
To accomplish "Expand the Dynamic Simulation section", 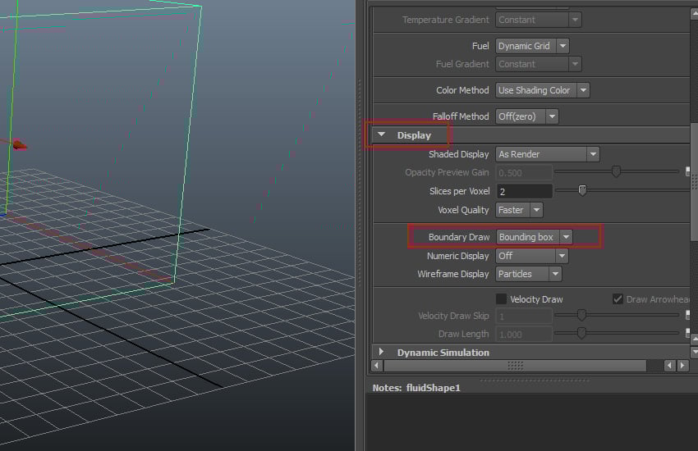I will click(382, 352).
